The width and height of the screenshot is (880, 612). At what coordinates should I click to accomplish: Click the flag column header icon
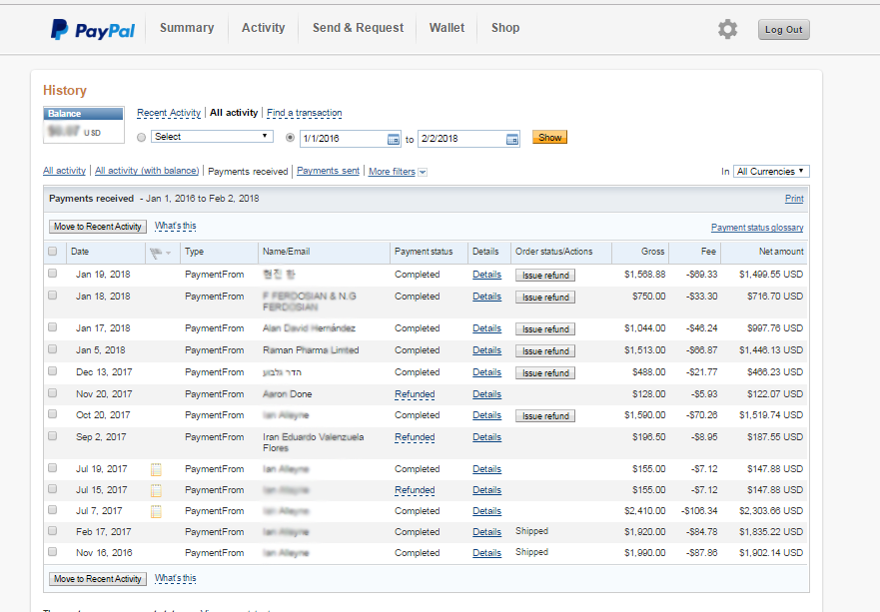click(156, 253)
